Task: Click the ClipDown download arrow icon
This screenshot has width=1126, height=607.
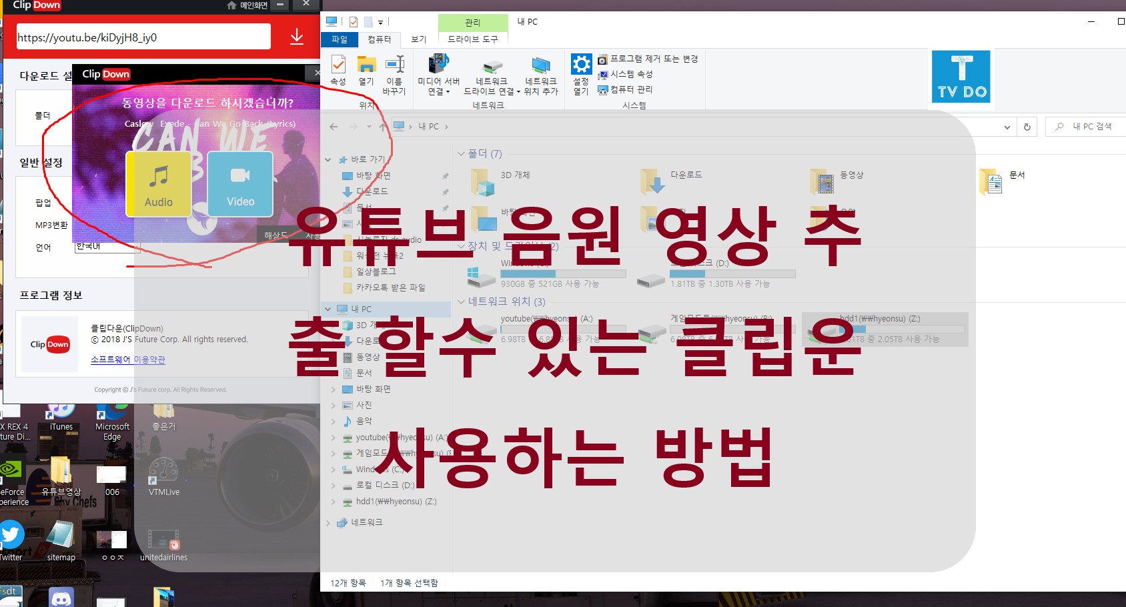Action: pos(297,37)
